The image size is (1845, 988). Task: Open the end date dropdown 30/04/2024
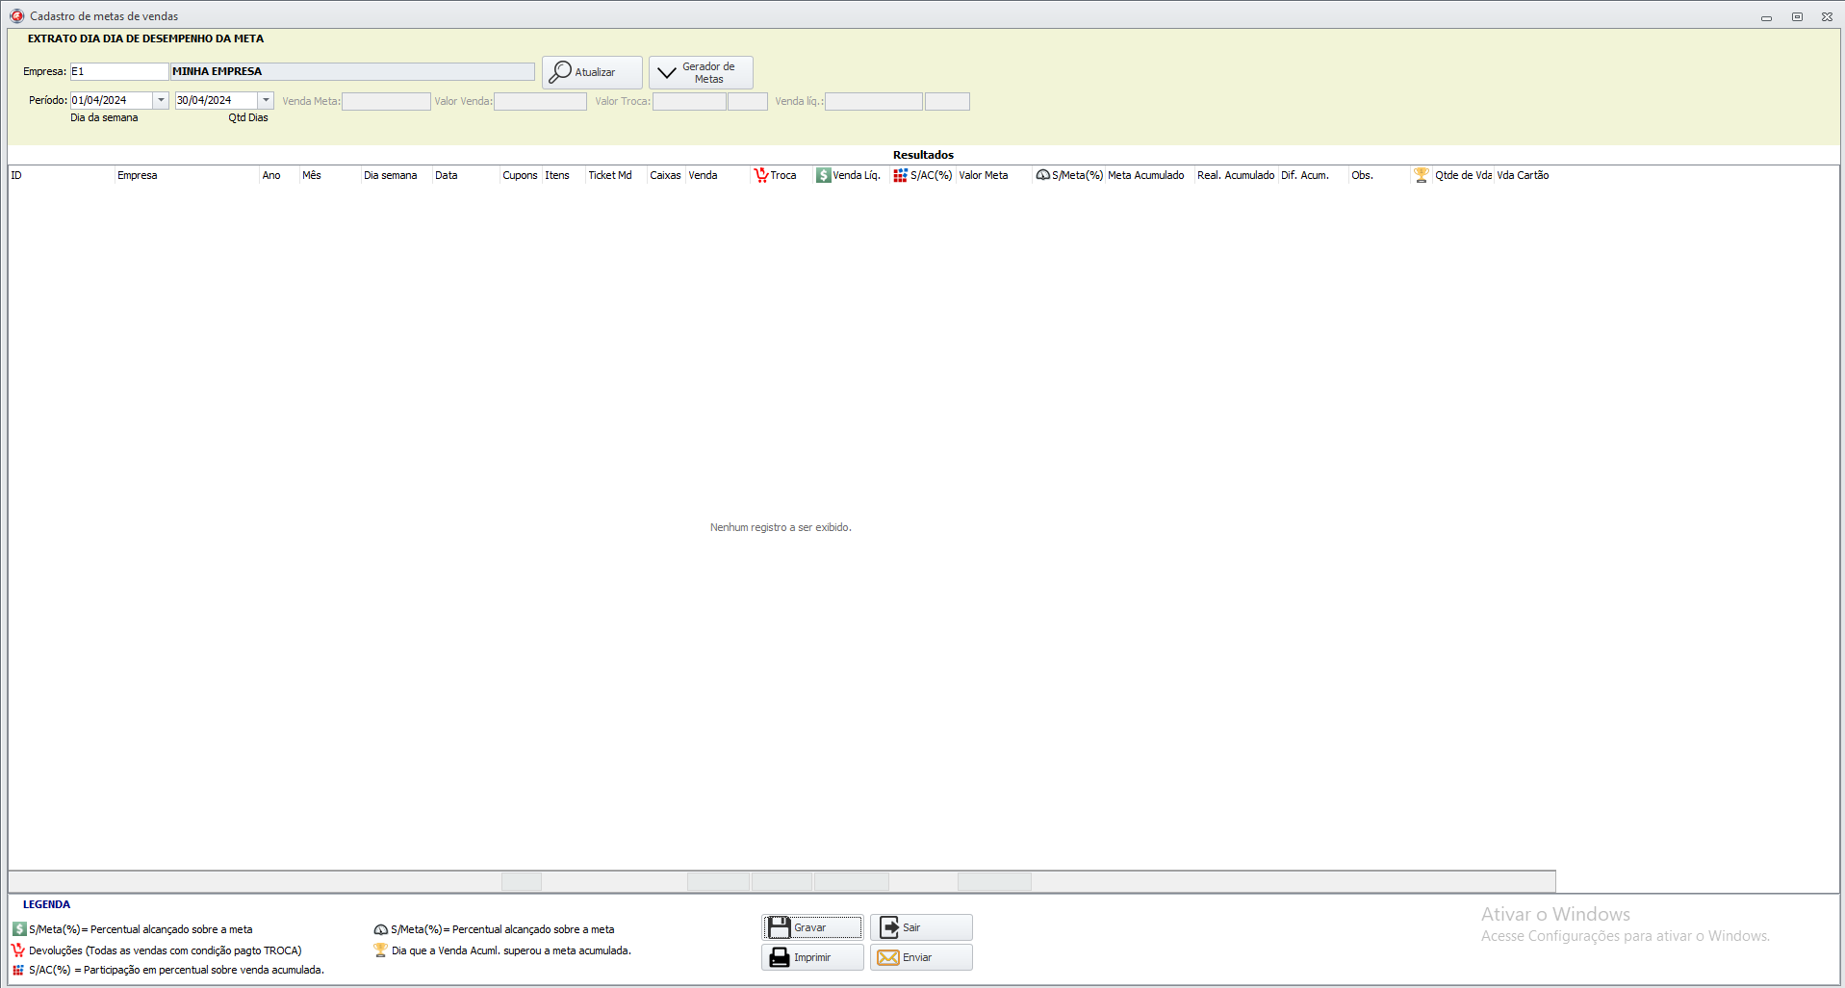tap(266, 100)
